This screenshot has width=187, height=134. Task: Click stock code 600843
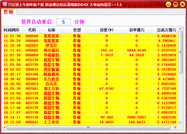tap(32, 122)
